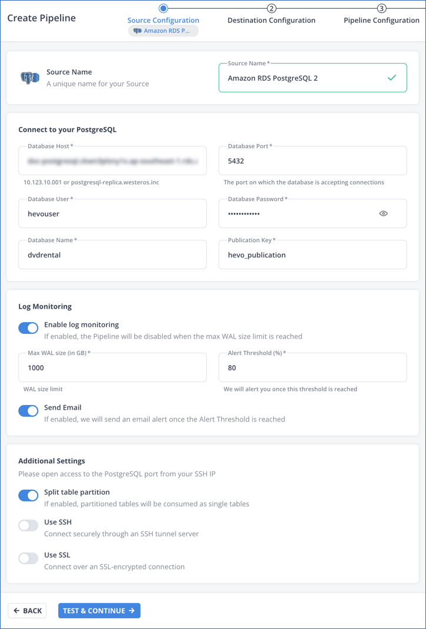Click the step 3 numbered circle
Screen dimensions: 426x629
pyautogui.click(x=381, y=8)
